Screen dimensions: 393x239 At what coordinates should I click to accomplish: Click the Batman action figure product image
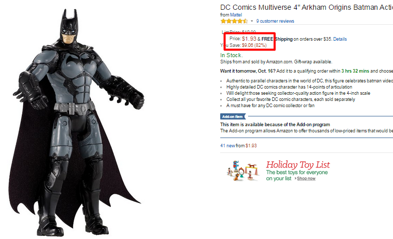coord(76,123)
